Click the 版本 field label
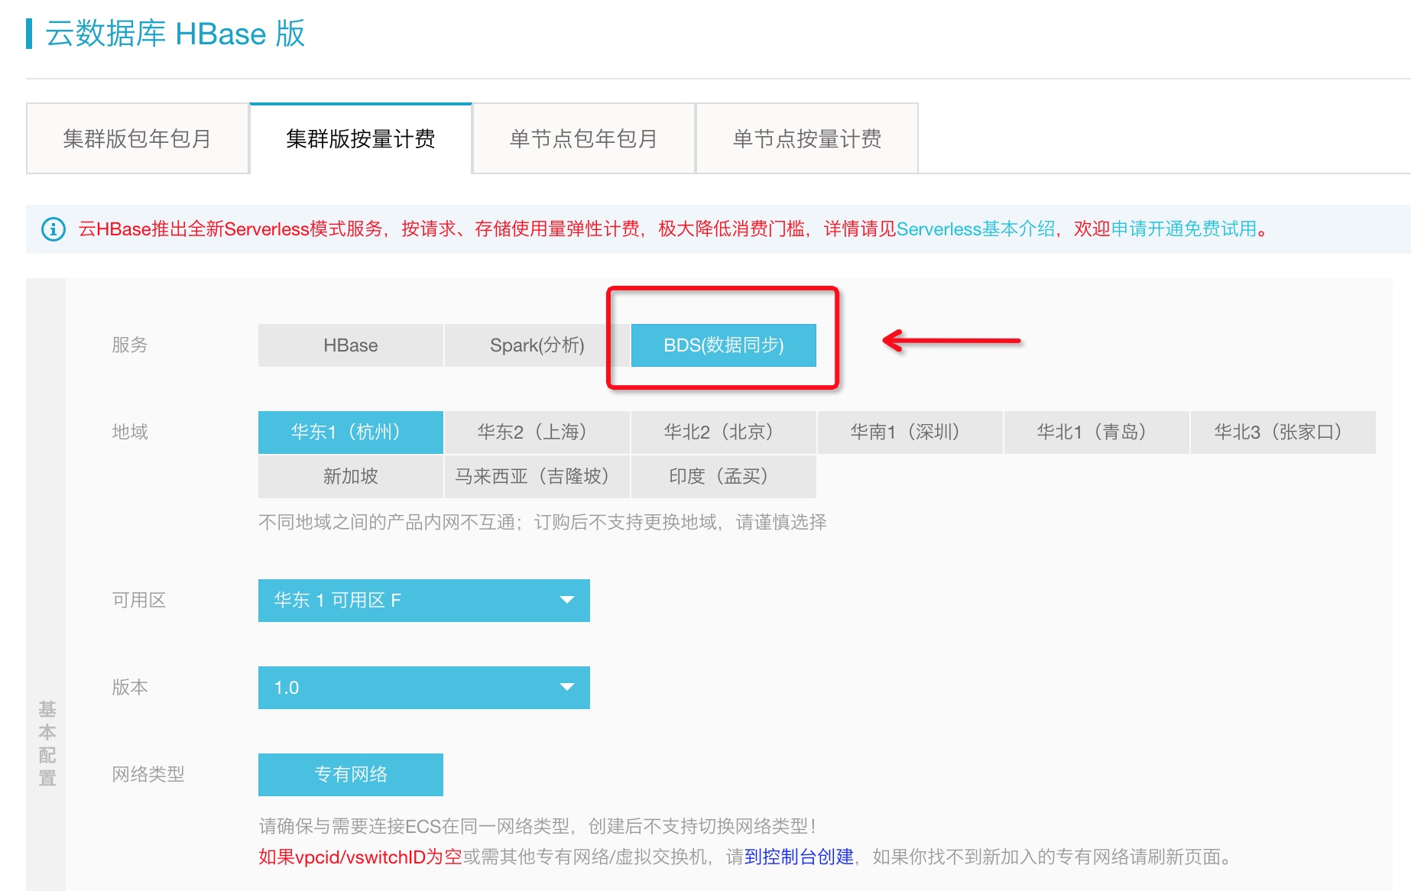The width and height of the screenshot is (1411, 891). (130, 688)
